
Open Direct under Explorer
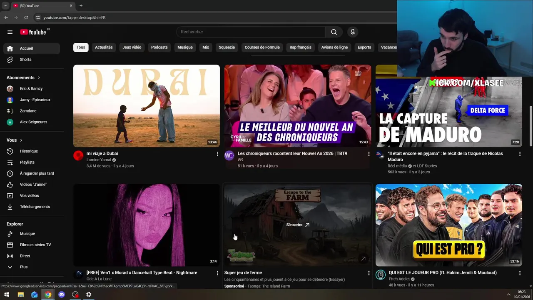32,256
